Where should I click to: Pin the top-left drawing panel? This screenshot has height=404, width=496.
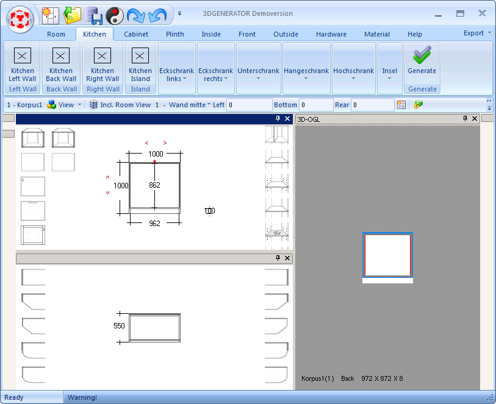pos(278,118)
